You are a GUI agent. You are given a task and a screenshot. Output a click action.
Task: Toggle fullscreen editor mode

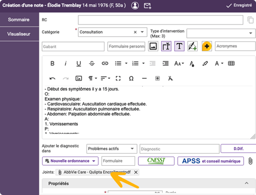coord(118,78)
